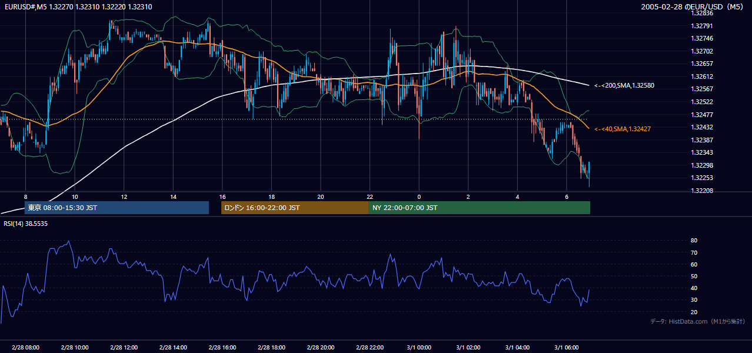The height and width of the screenshot is (353, 752).
Task: Click RSI scale value 40
Action: (694, 288)
